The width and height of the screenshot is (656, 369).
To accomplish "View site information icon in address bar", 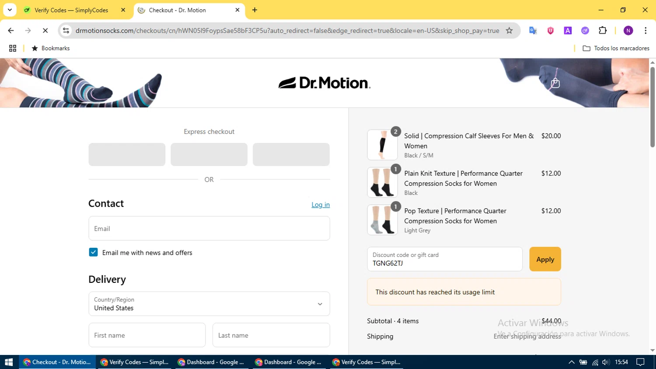I will click(66, 31).
